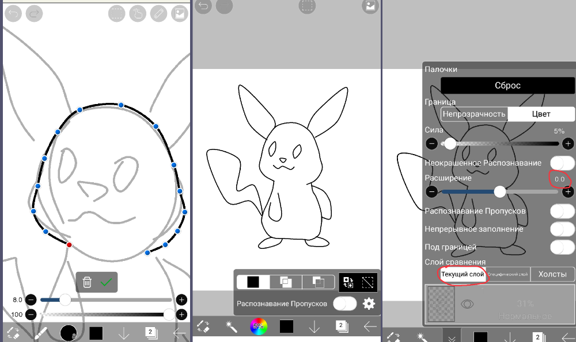
Task: Collapse the settings panel with the double chevron
Action: point(452,336)
